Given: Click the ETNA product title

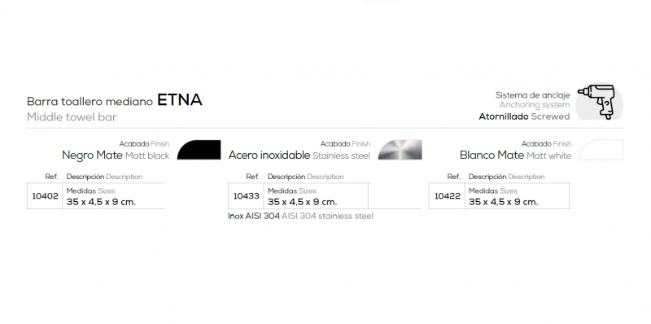Looking at the screenshot, I should pyautogui.click(x=179, y=100).
